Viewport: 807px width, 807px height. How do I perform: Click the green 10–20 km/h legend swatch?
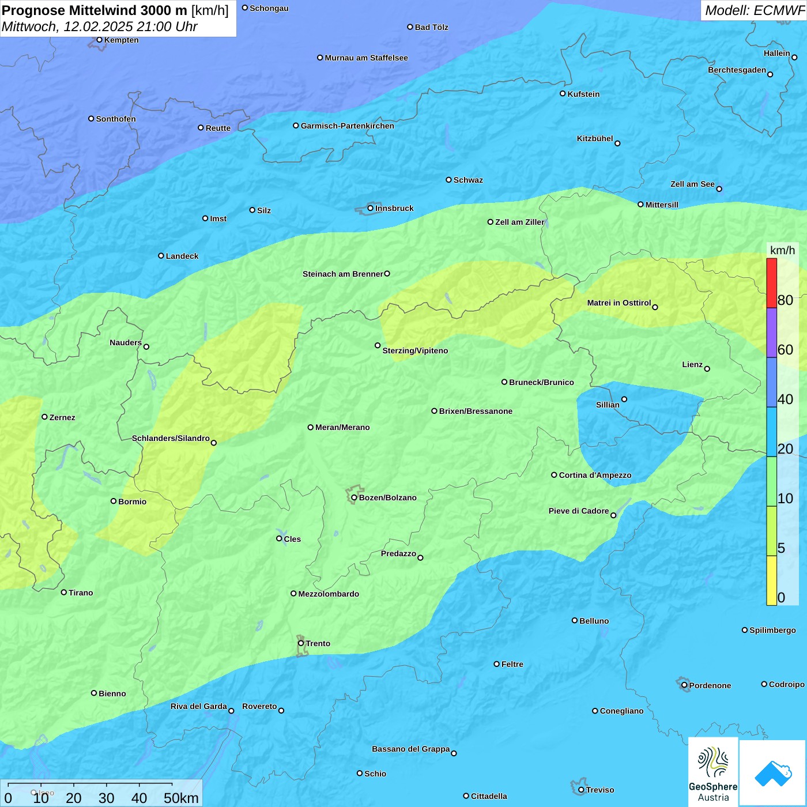pyautogui.click(x=771, y=481)
